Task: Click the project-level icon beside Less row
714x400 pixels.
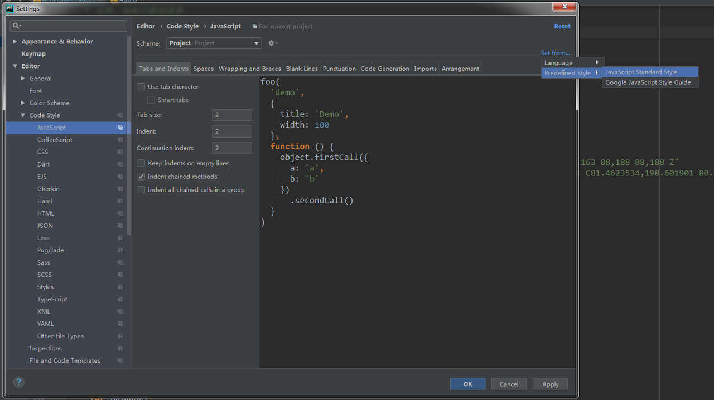Action: (120, 238)
